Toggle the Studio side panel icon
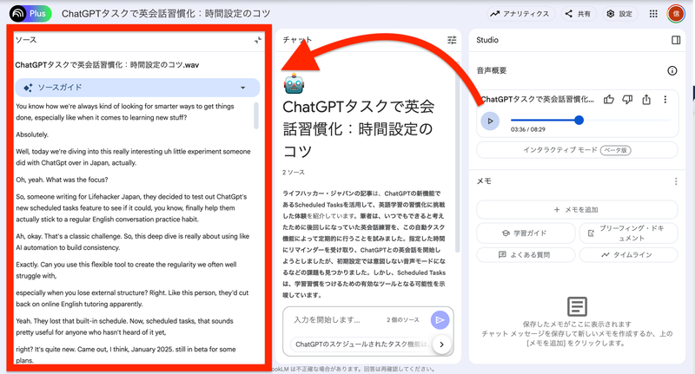Screen dimensions: 695x374 point(676,40)
